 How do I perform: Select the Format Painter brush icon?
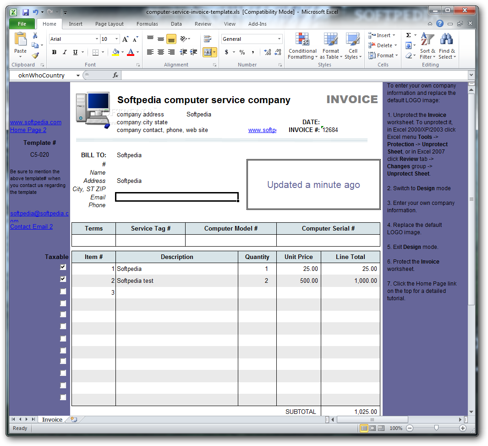(x=35, y=55)
